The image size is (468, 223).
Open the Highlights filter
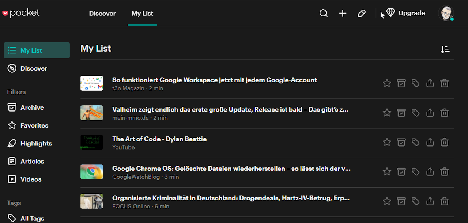(30, 143)
